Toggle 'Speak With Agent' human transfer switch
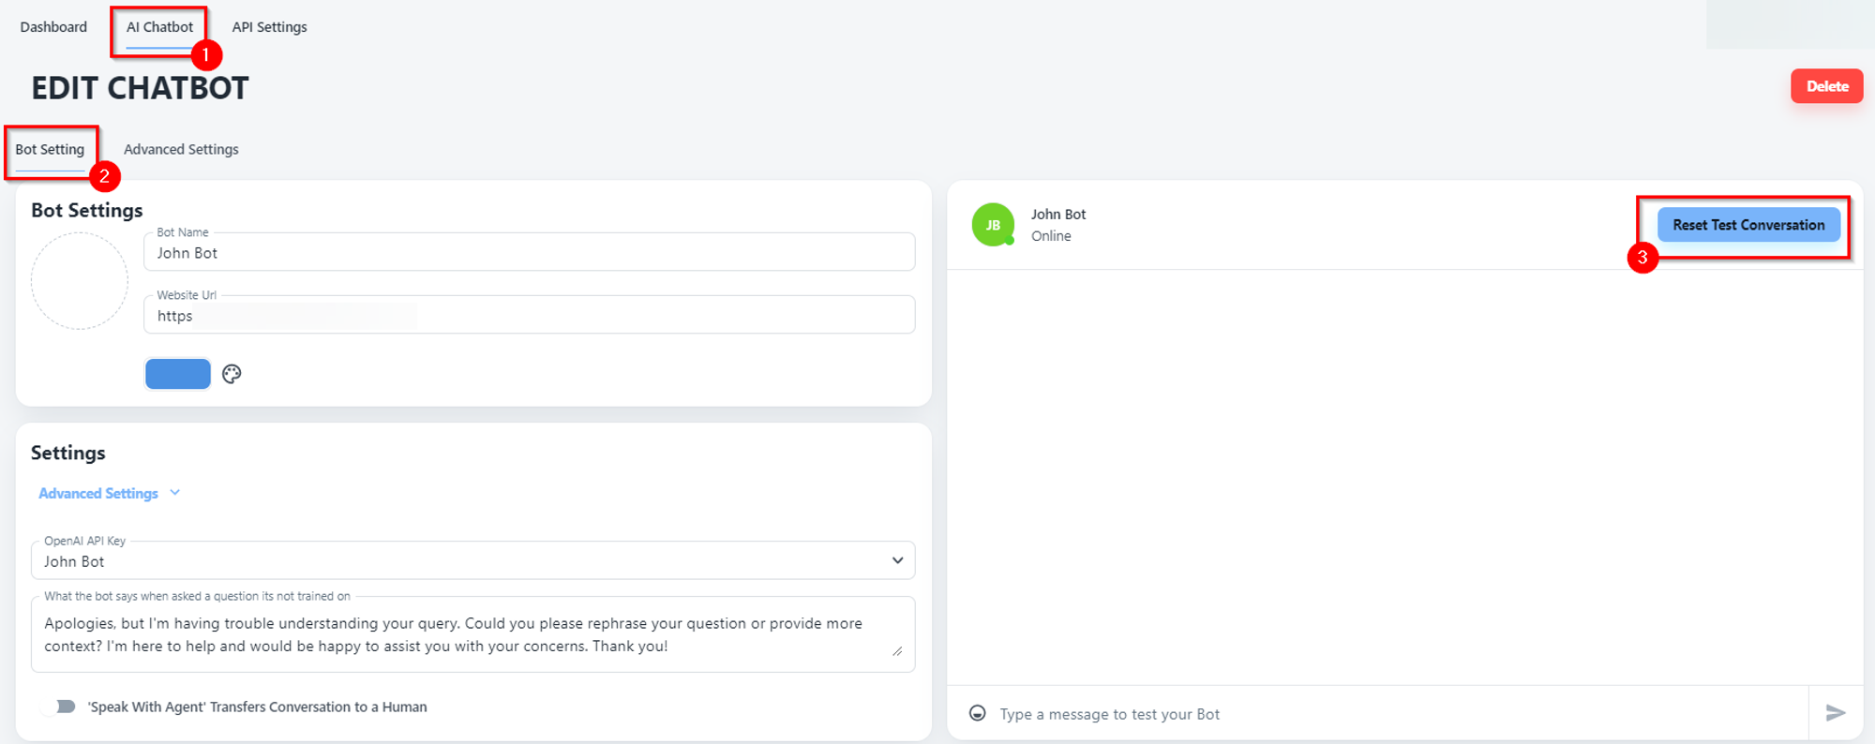The height and width of the screenshot is (744, 1875). coord(61,707)
